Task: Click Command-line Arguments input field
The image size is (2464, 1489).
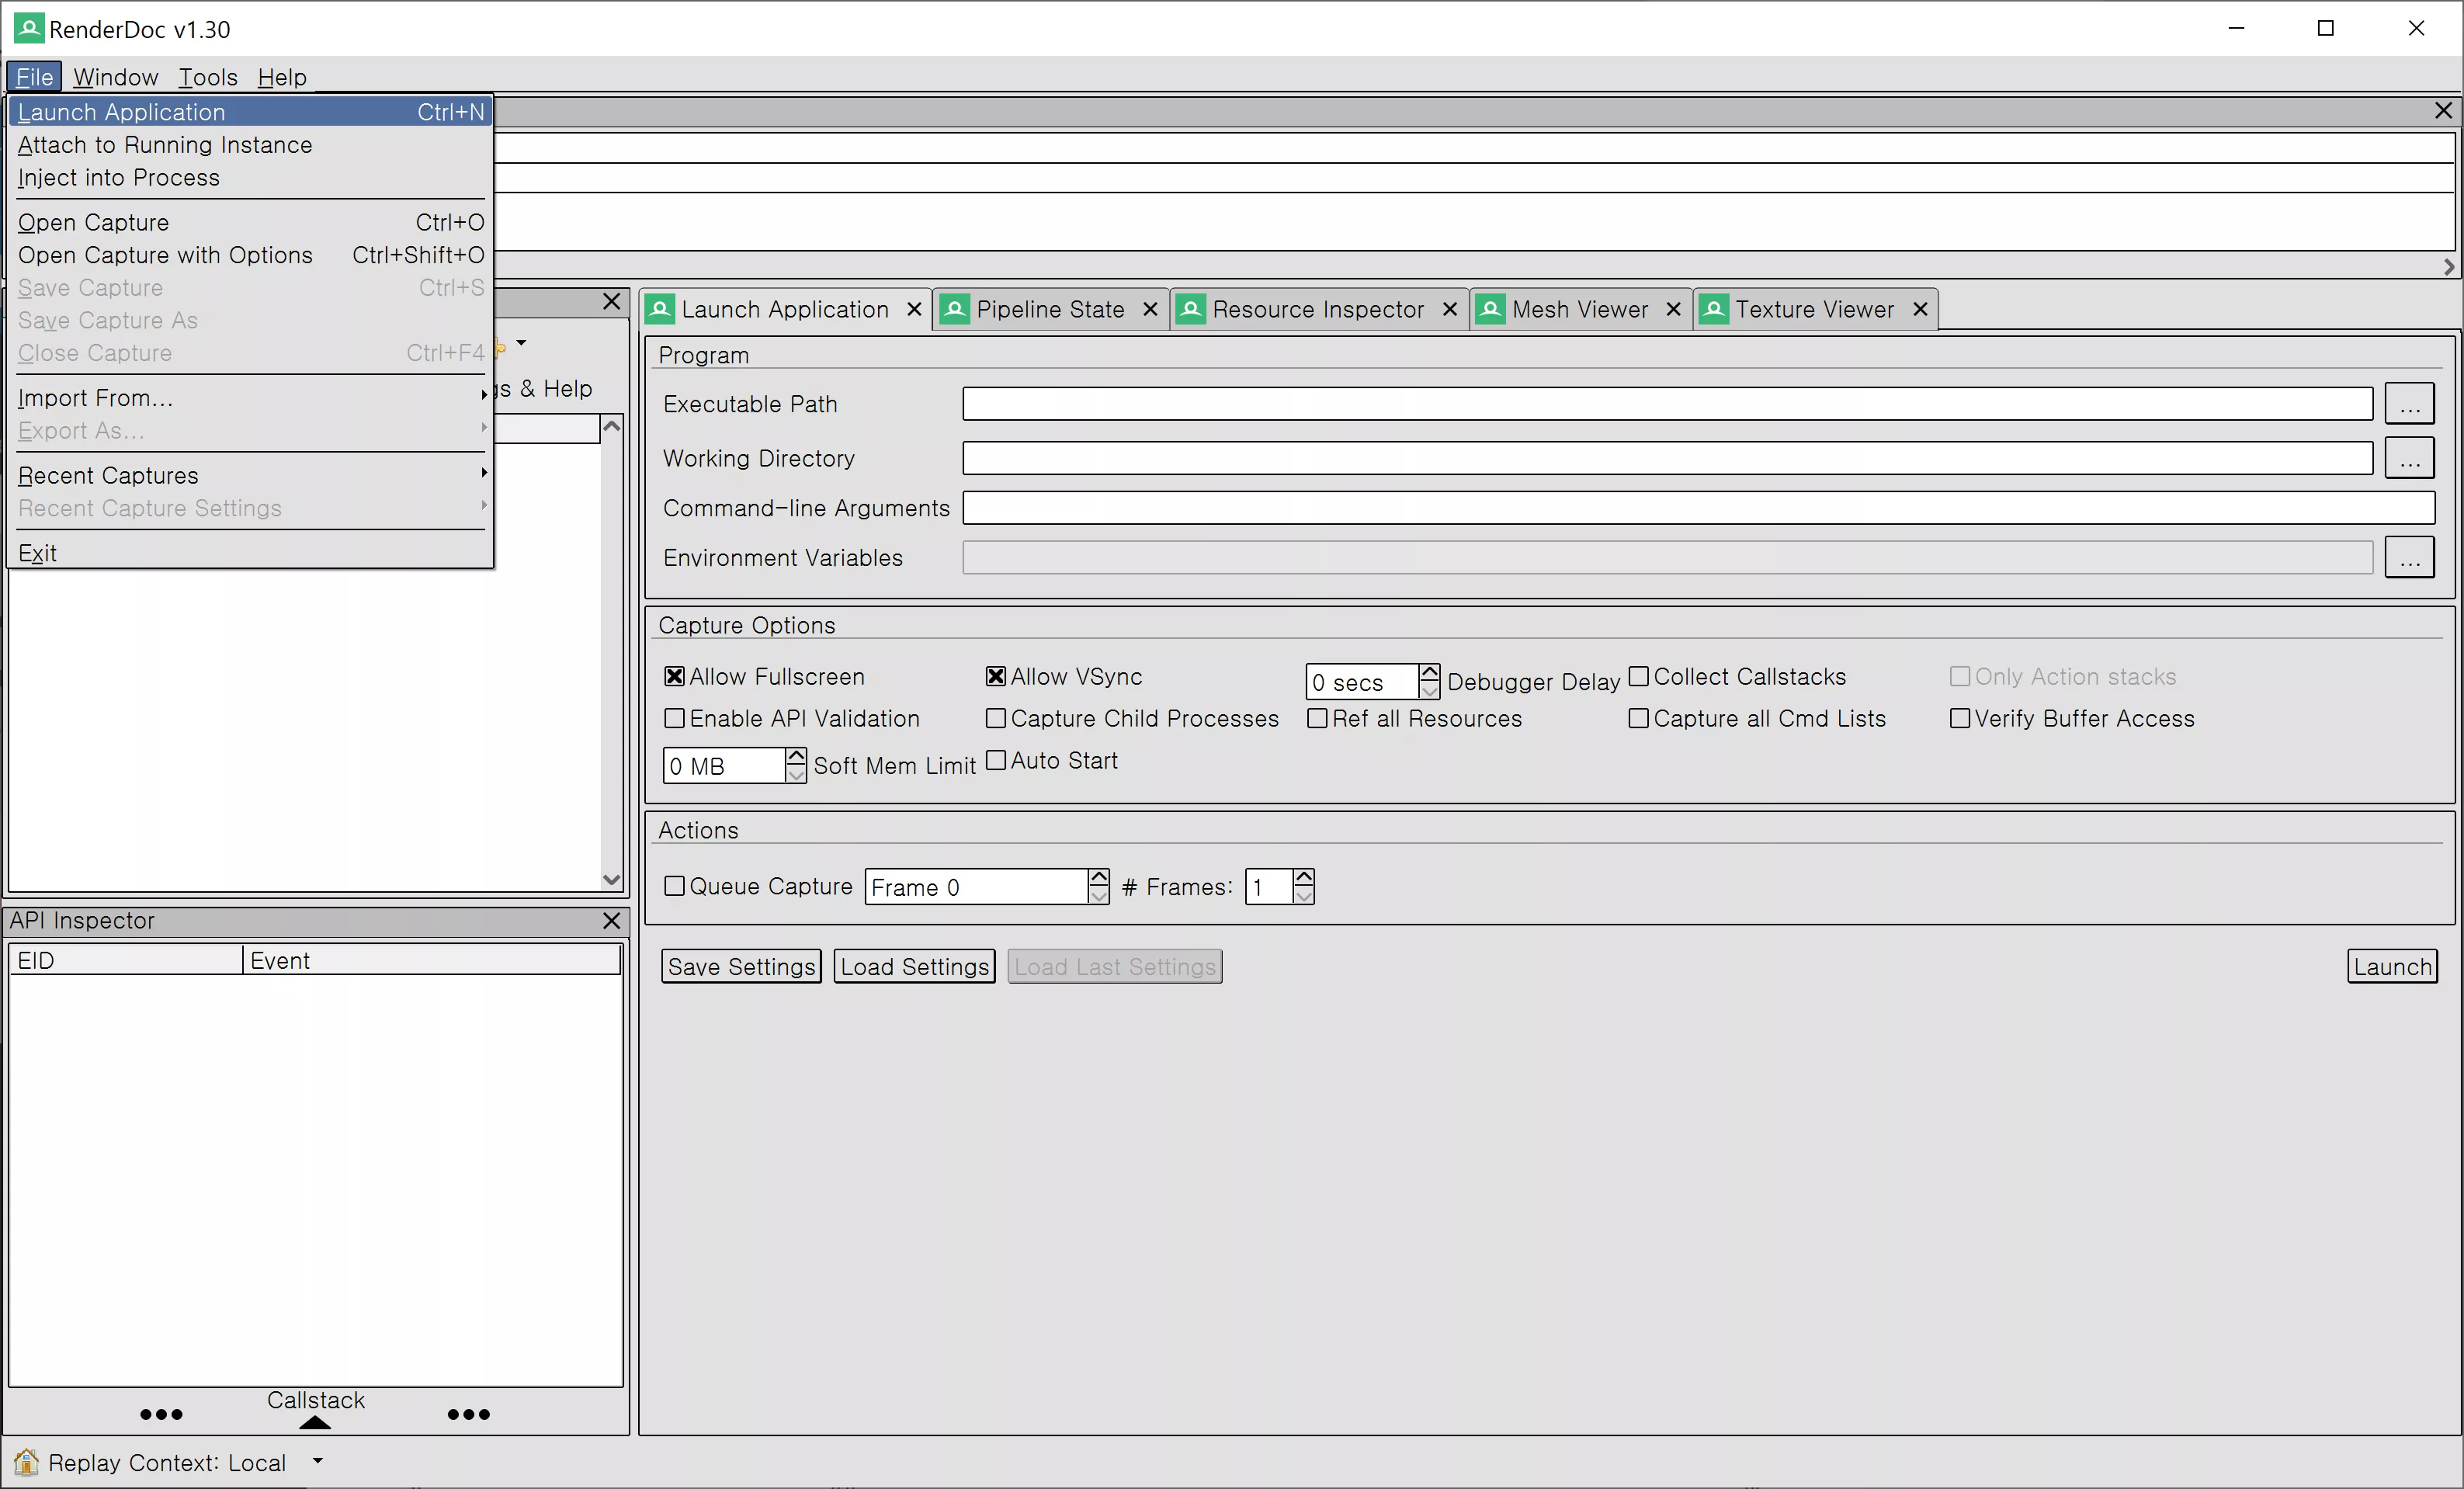Action: pyautogui.click(x=1698, y=508)
